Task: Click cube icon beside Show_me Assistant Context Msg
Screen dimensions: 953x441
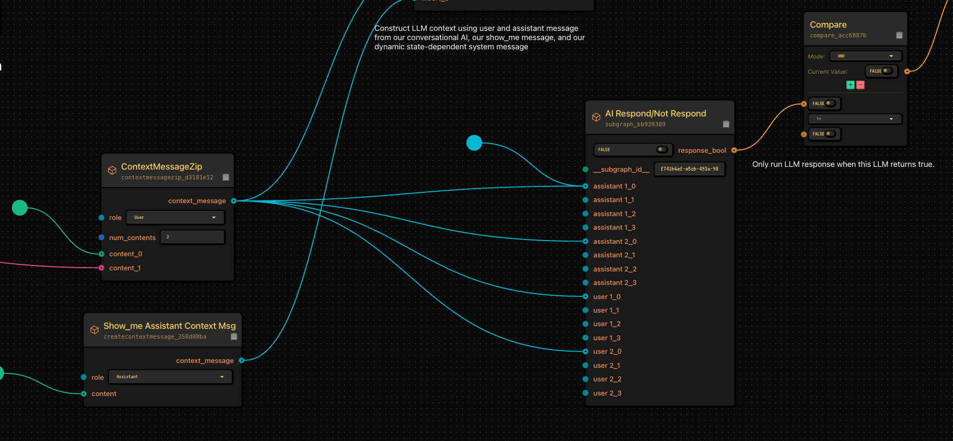Action: (94, 330)
